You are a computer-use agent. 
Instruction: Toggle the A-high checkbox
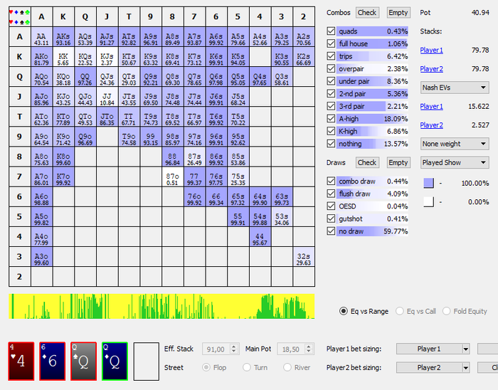331,119
